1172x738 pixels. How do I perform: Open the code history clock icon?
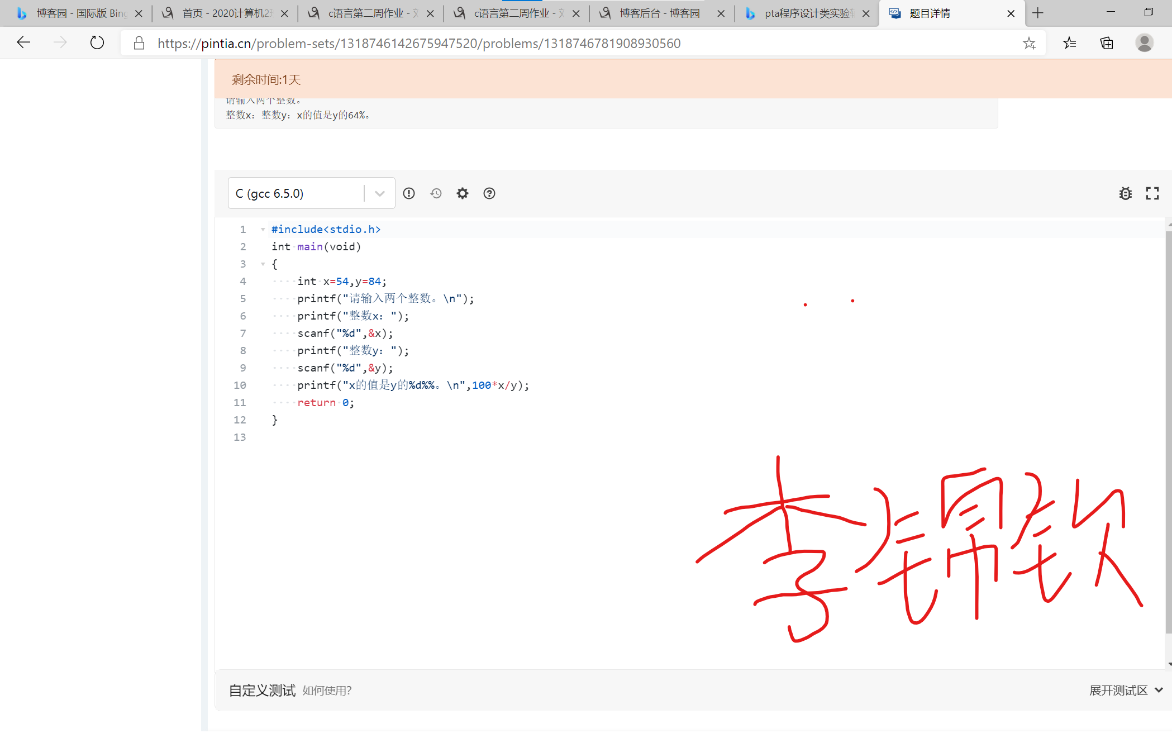436,193
